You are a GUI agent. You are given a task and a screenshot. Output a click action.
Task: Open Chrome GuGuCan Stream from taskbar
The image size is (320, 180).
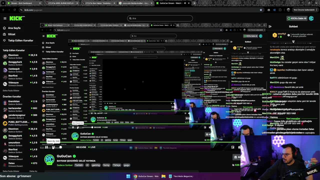(x=146, y=176)
